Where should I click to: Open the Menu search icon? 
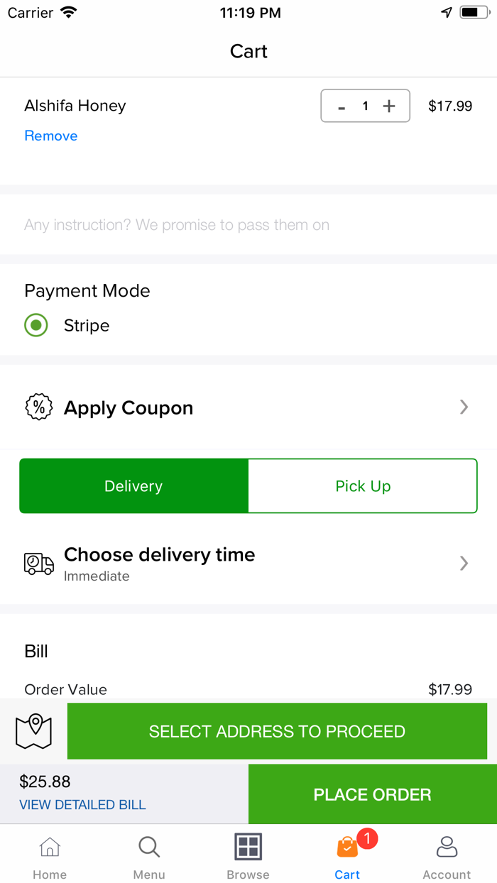coord(149,847)
